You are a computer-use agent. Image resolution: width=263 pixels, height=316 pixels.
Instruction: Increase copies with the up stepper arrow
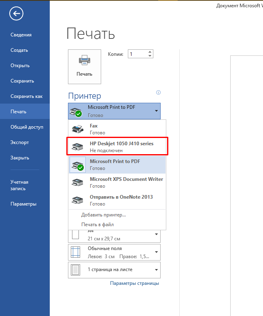[x=150, y=52]
